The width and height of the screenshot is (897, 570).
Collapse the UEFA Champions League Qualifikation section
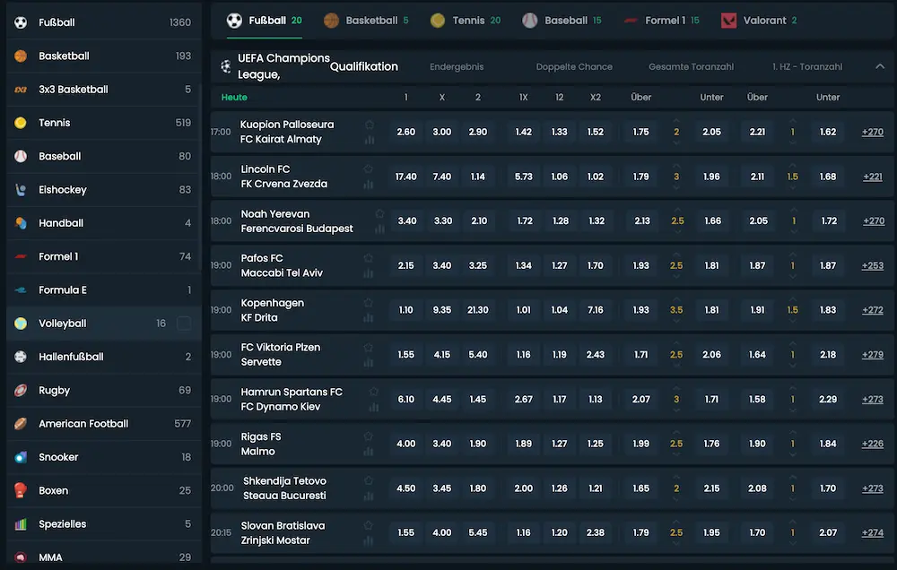(x=880, y=66)
